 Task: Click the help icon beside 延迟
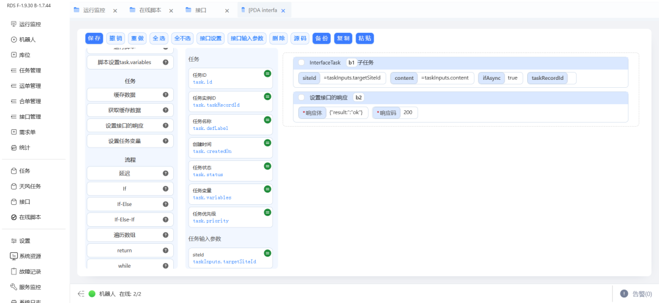click(x=165, y=173)
